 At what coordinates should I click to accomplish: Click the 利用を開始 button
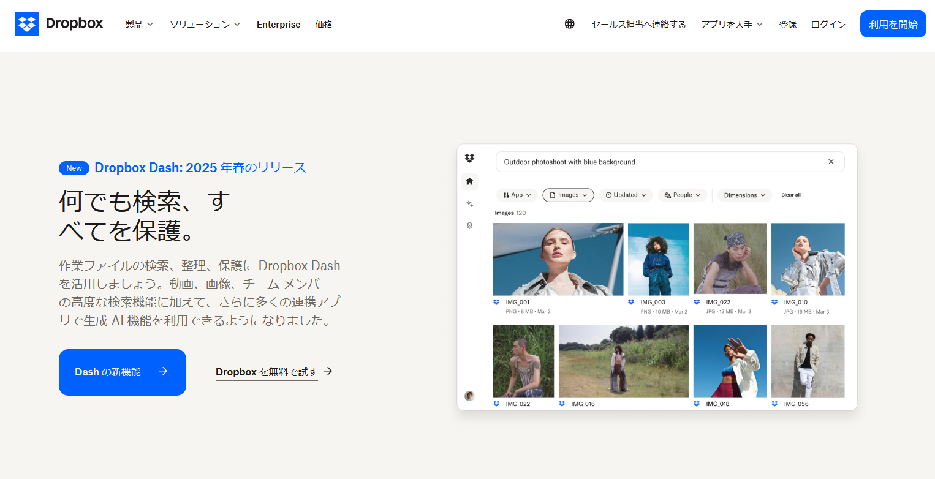(x=893, y=24)
